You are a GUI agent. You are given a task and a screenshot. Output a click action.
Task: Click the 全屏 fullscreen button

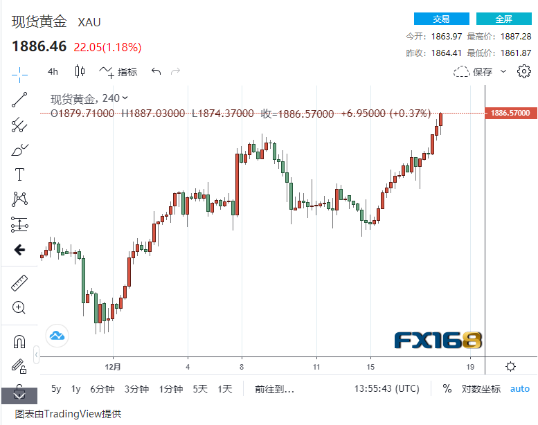click(x=503, y=19)
